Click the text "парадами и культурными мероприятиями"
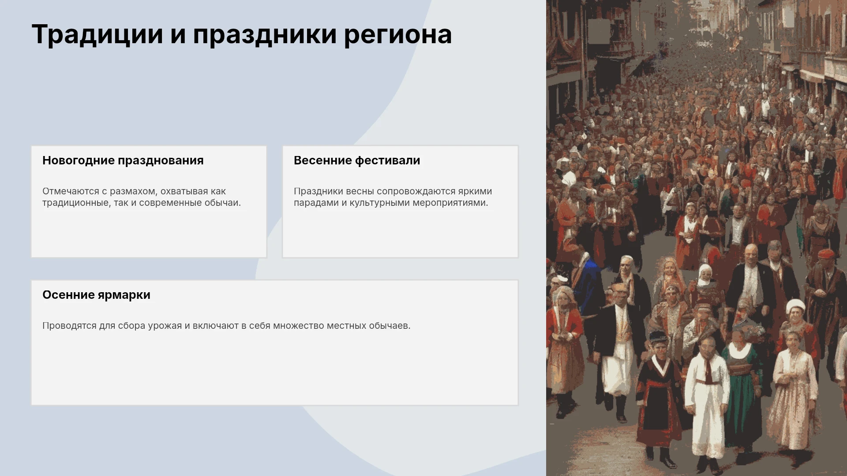847x476 pixels. pos(391,203)
